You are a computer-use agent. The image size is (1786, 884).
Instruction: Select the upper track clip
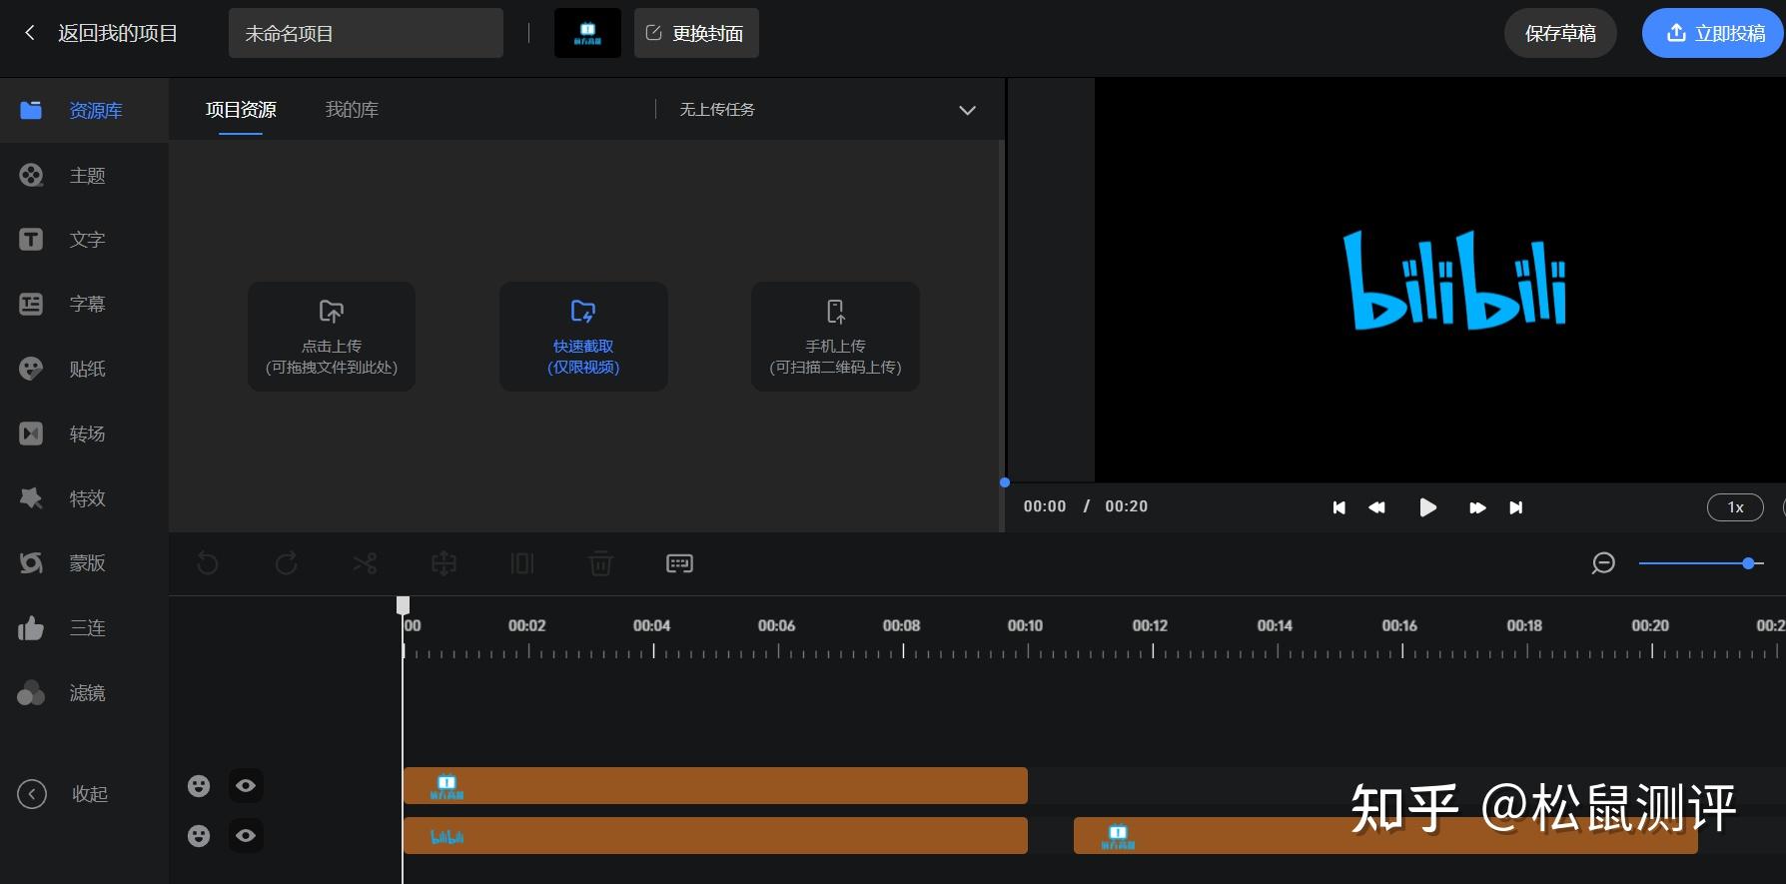coord(715,785)
